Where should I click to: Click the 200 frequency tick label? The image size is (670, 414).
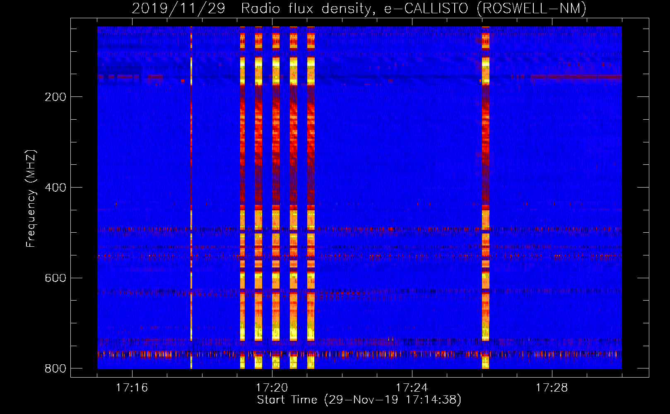click(55, 97)
